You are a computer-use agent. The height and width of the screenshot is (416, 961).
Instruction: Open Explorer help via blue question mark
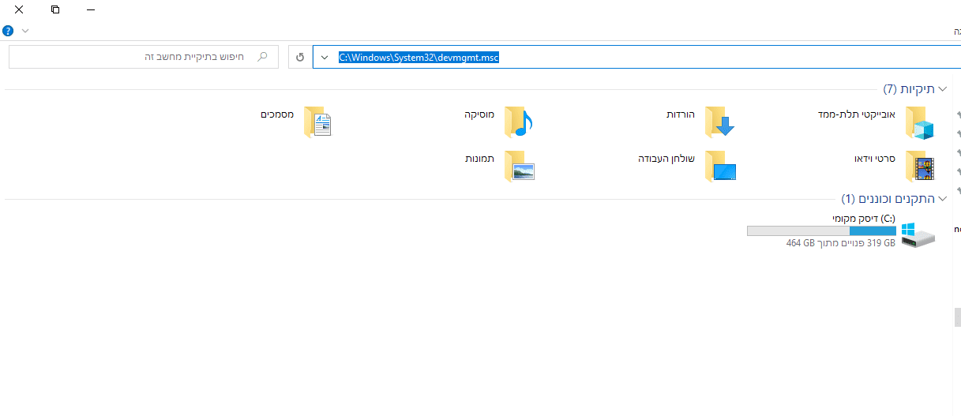[8, 31]
